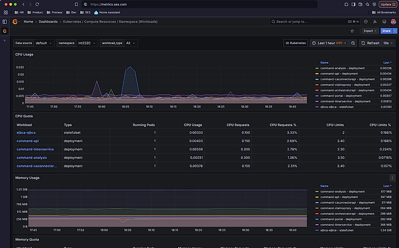The width and height of the screenshot is (399, 248).
Task: Zoom out the time range
Action: click(x=353, y=43)
